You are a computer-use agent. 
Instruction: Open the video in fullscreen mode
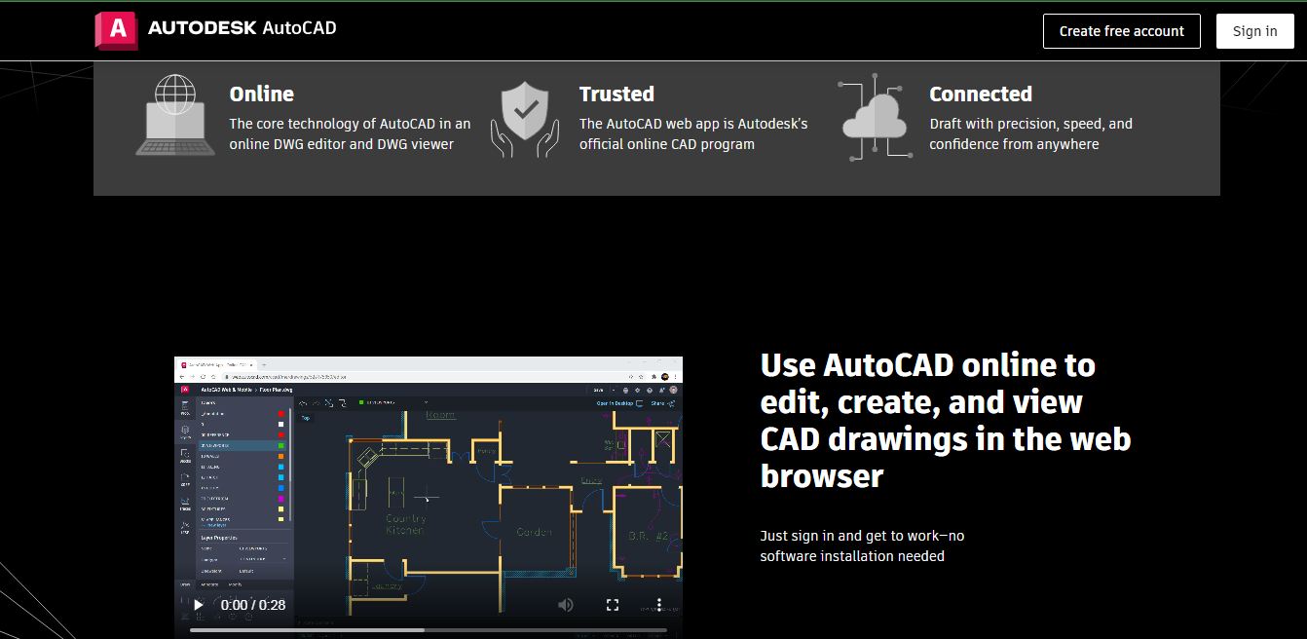click(613, 605)
